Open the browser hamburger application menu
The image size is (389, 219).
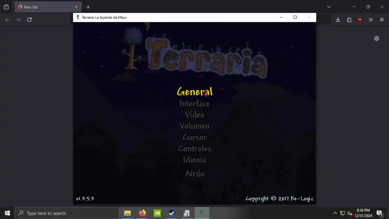[382, 19]
